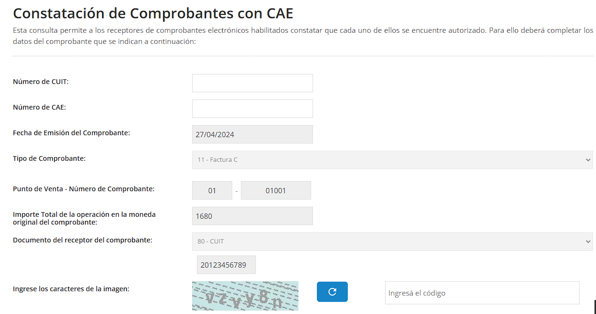
Task: Select the date field showing 27/04/2024
Action: [x=252, y=134]
